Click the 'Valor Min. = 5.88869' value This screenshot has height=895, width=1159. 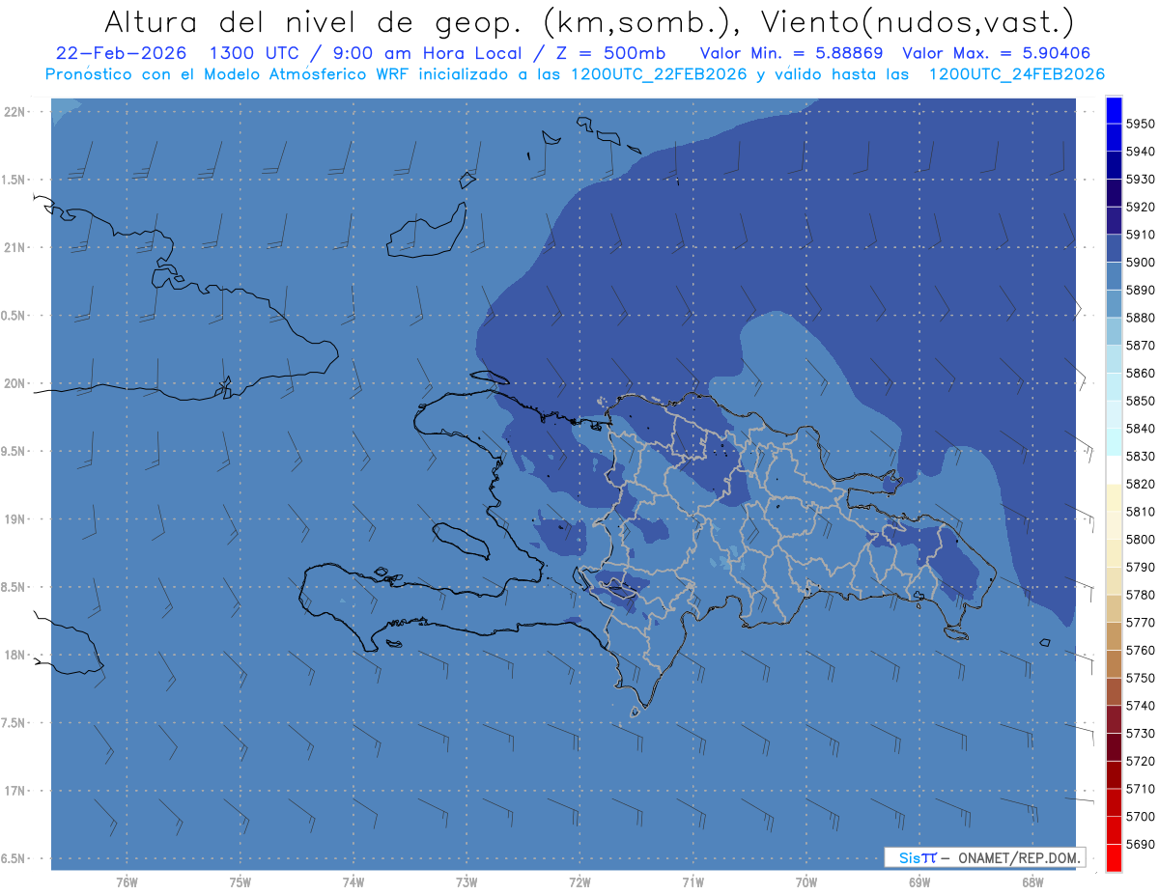tap(794, 53)
